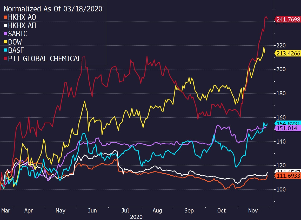The width and height of the screenshot is (301, 220).
Task: Click the 100 y-axis label
Action: click(x=281, y=189)
